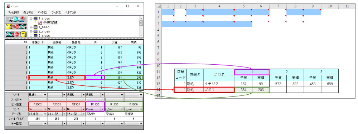The image size is (358, 134).
Task: Click the top toolbar icon above WriteReport
Action: coord(16,20)
